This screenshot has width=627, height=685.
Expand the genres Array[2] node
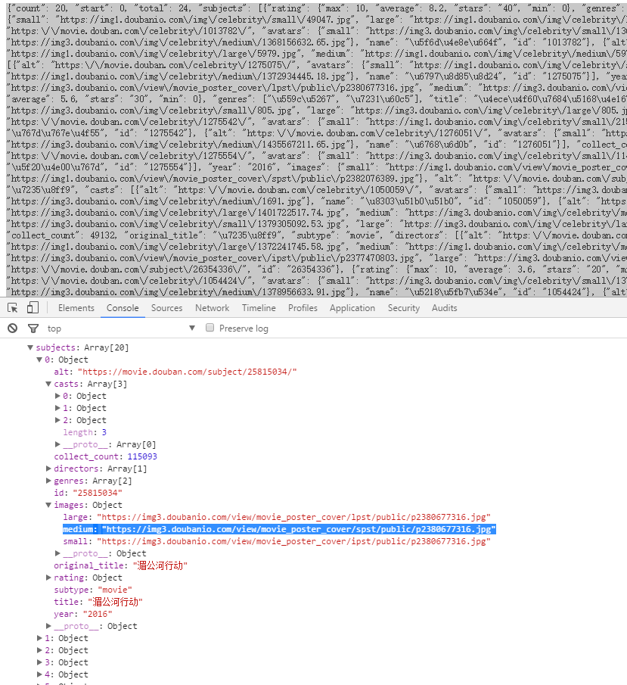pyautogui.click(x=49, y=481)
